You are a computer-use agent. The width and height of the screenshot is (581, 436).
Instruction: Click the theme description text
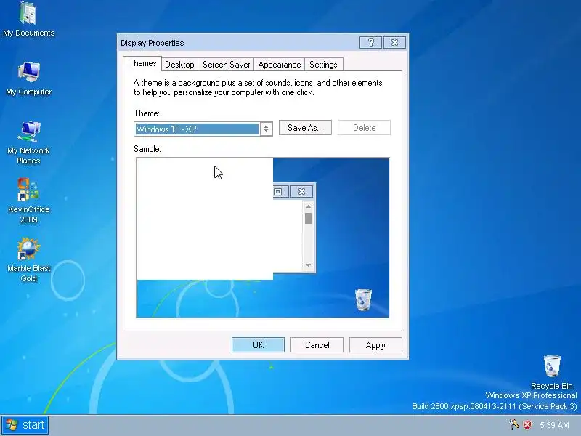[x=258, y=87]
